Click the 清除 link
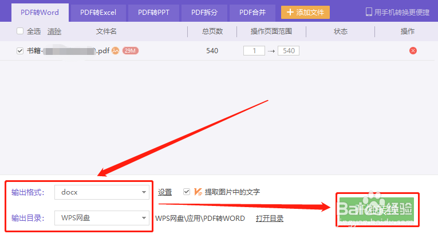The height and width of the screenshot is (238, 438). 54,31
